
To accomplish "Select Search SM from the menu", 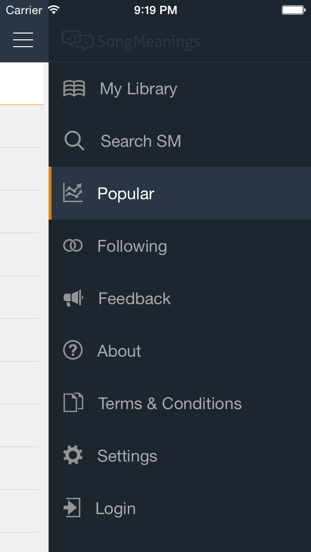I will pos(141,141).
